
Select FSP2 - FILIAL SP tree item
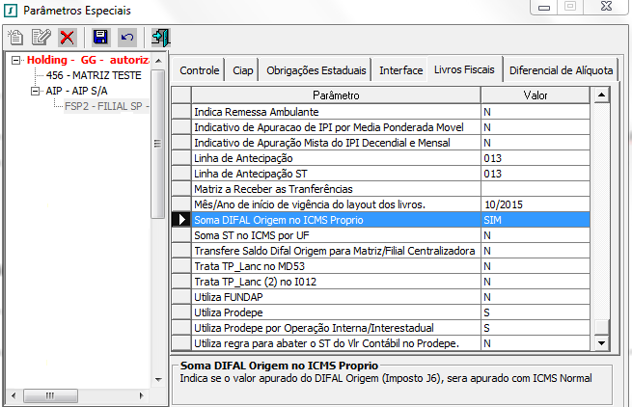click(x=106, y=106)
